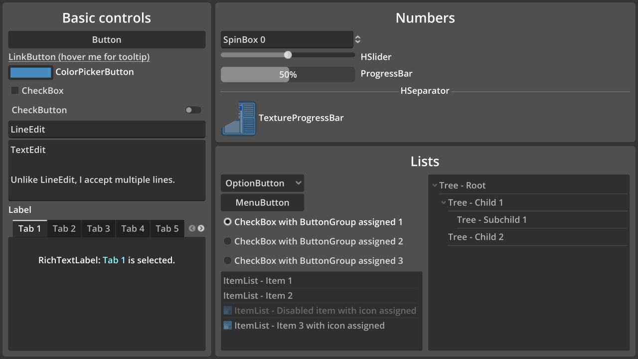Open the blue ColorPickerButton swatch

pyautogui.click(x=31, y=72)
